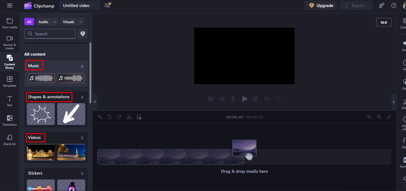Screen dimensions: 406x191
Task: Play the video preview
Action: pyautogui.click(x=245, y=99)
